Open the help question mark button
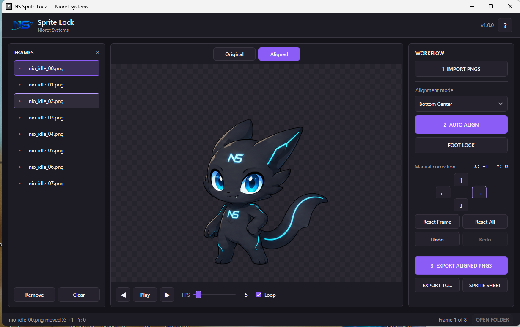520x327 pixels. 505,25
